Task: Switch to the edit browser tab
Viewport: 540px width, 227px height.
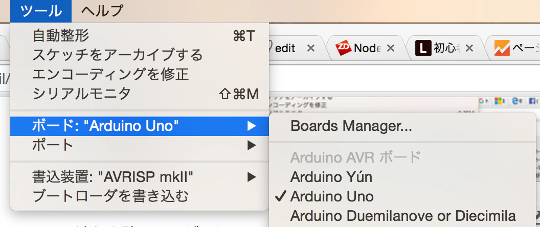Action: click(285, 49)
